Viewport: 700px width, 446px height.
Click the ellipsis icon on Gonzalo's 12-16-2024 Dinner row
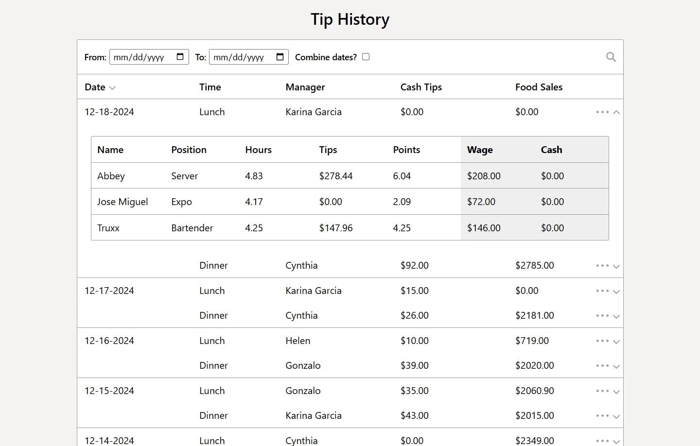click(x=602, y=365)
